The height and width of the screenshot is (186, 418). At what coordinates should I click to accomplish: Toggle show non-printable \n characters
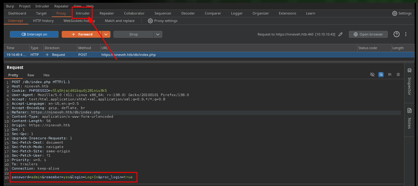coord(390,75)
